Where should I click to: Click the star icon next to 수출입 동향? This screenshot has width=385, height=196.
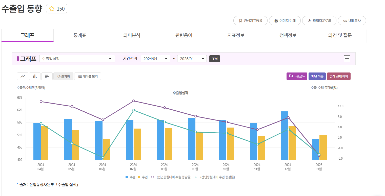click(x=52, y=8)
